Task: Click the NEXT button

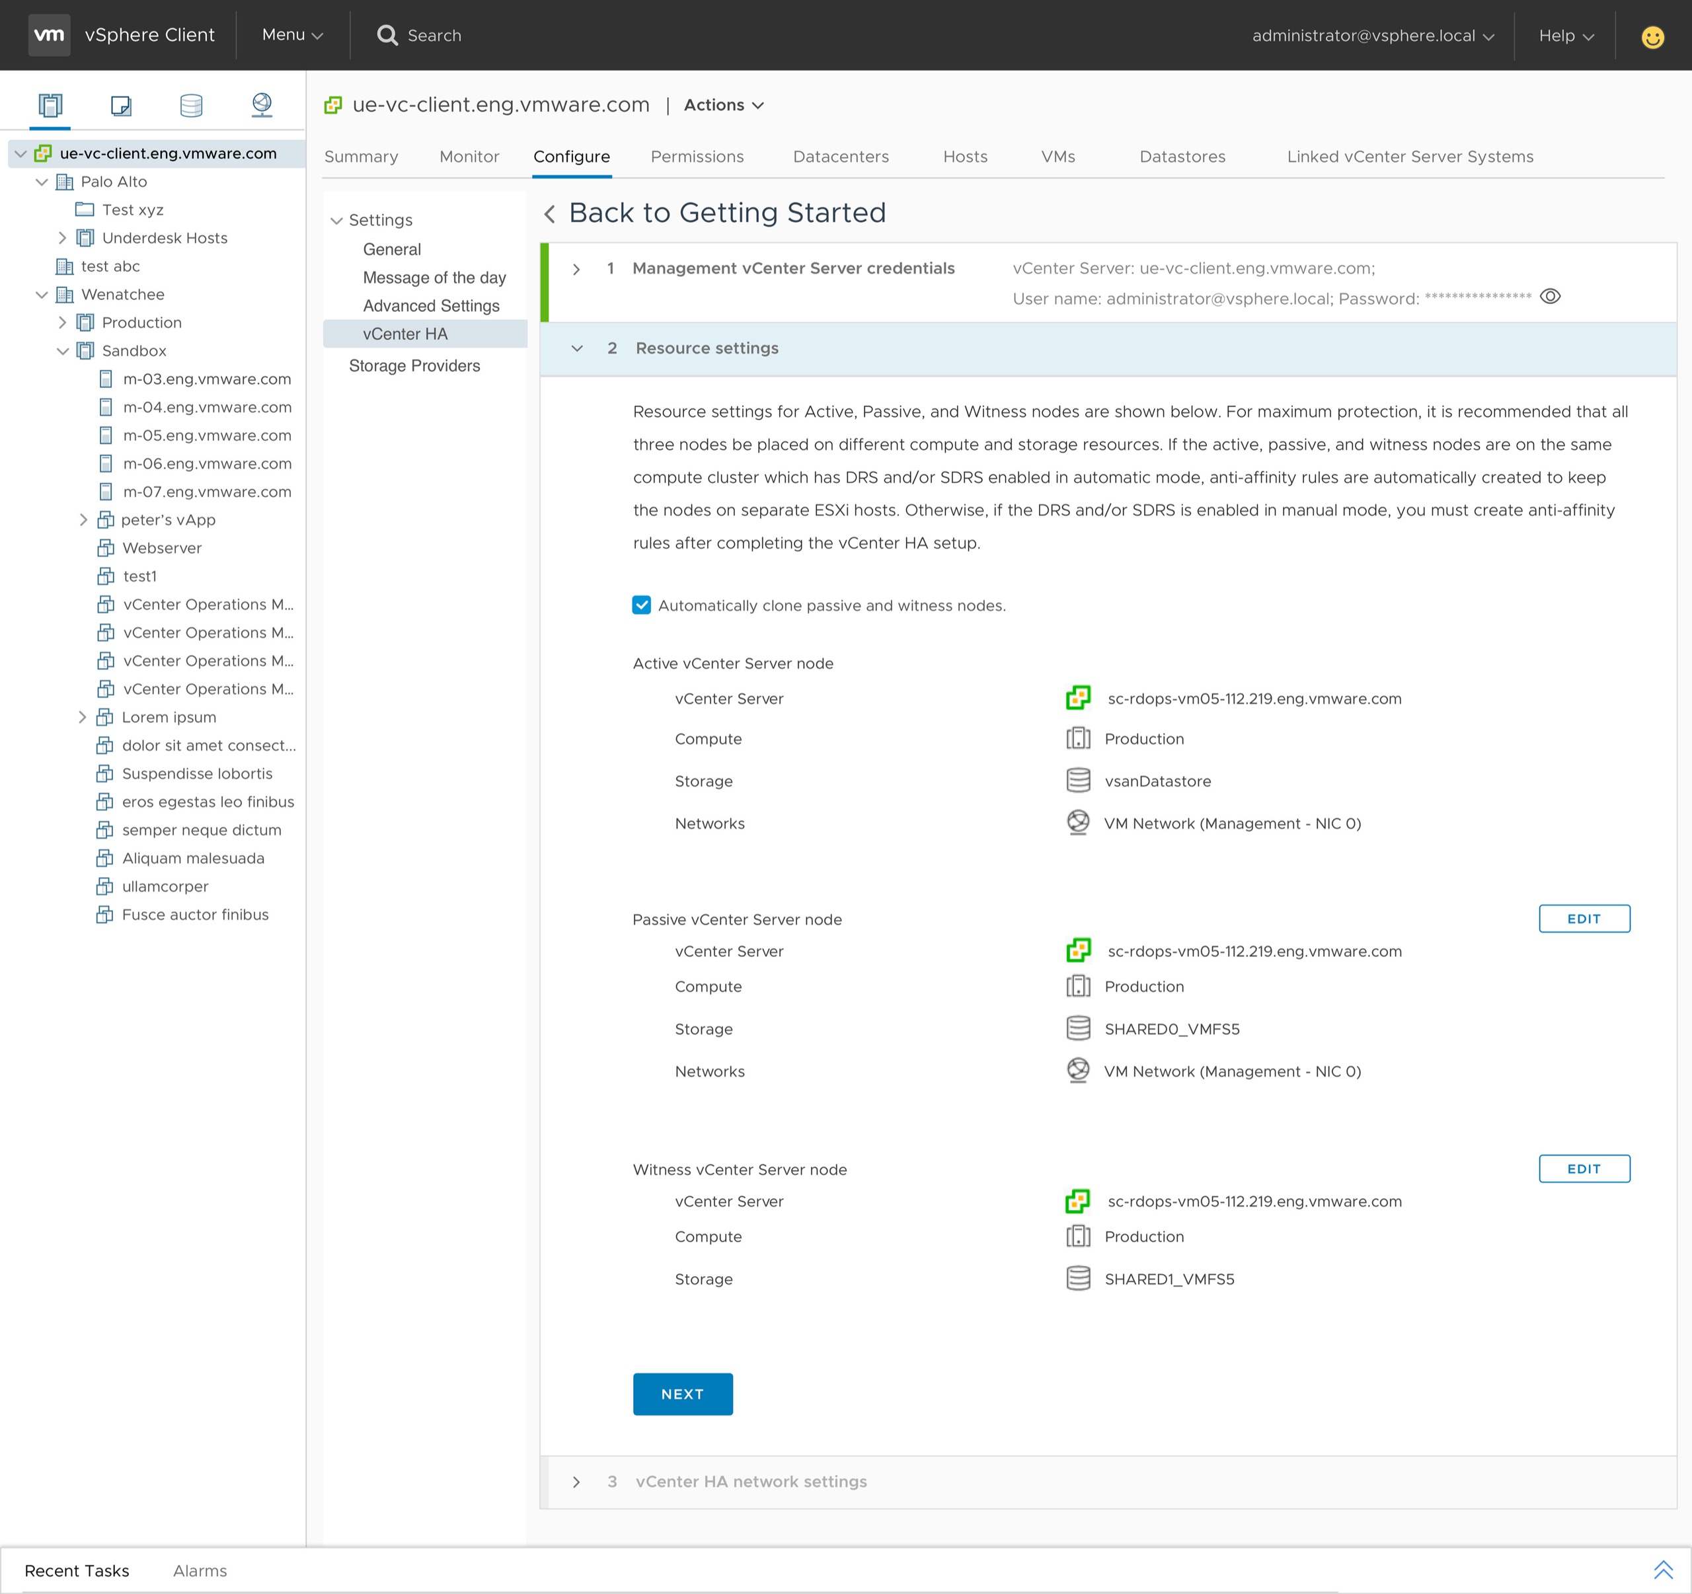Action: 683,1394
